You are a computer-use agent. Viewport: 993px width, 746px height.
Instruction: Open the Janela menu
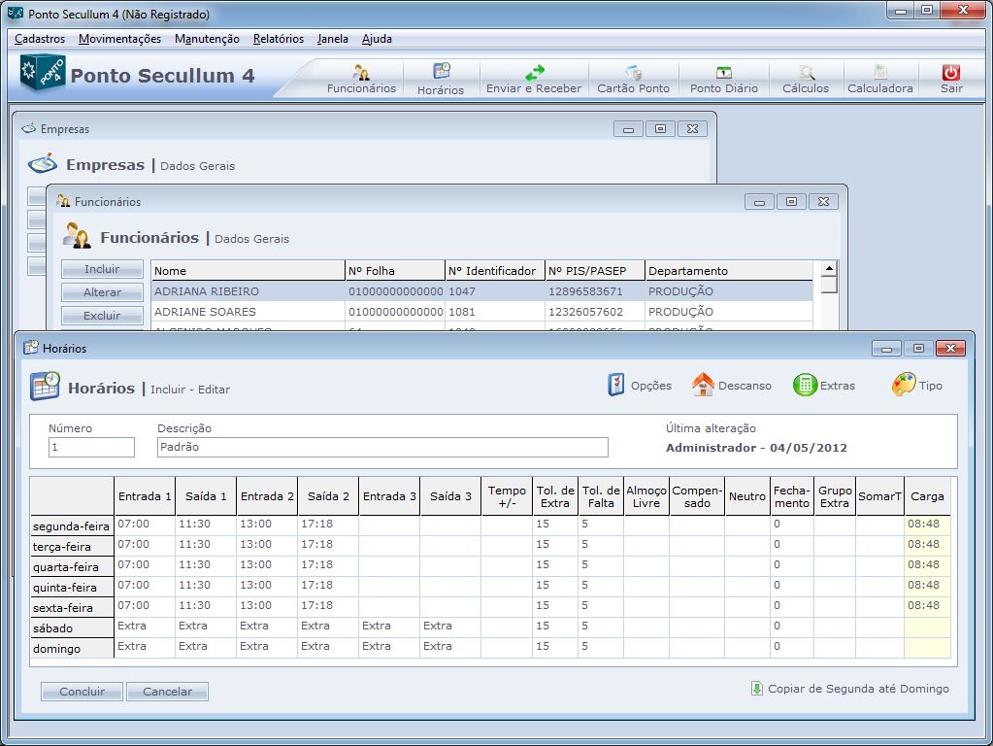333,39
